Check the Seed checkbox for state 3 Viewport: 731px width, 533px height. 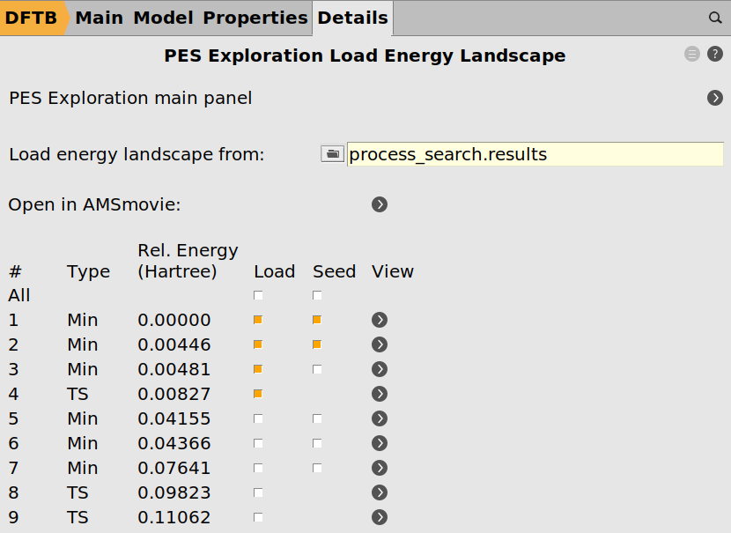tap(317, 369)
